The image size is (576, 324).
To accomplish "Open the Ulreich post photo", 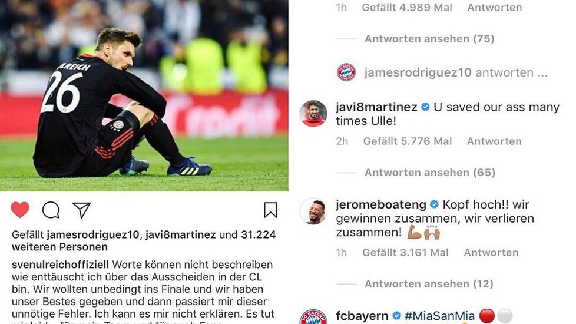I will [144, 95].
